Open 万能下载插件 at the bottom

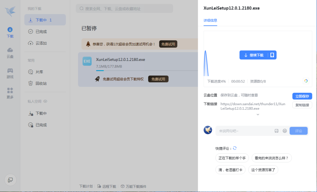[x=134, y=186]
